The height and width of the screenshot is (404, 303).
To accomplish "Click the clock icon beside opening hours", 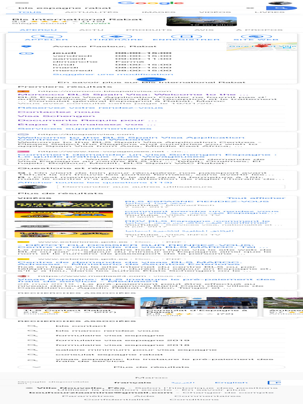I will click(x=26, y=54).
